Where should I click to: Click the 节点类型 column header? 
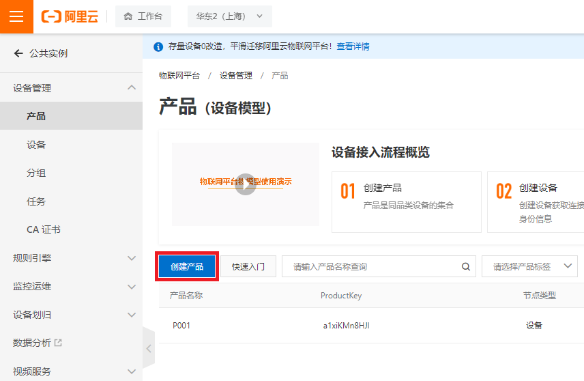[539, 295]
